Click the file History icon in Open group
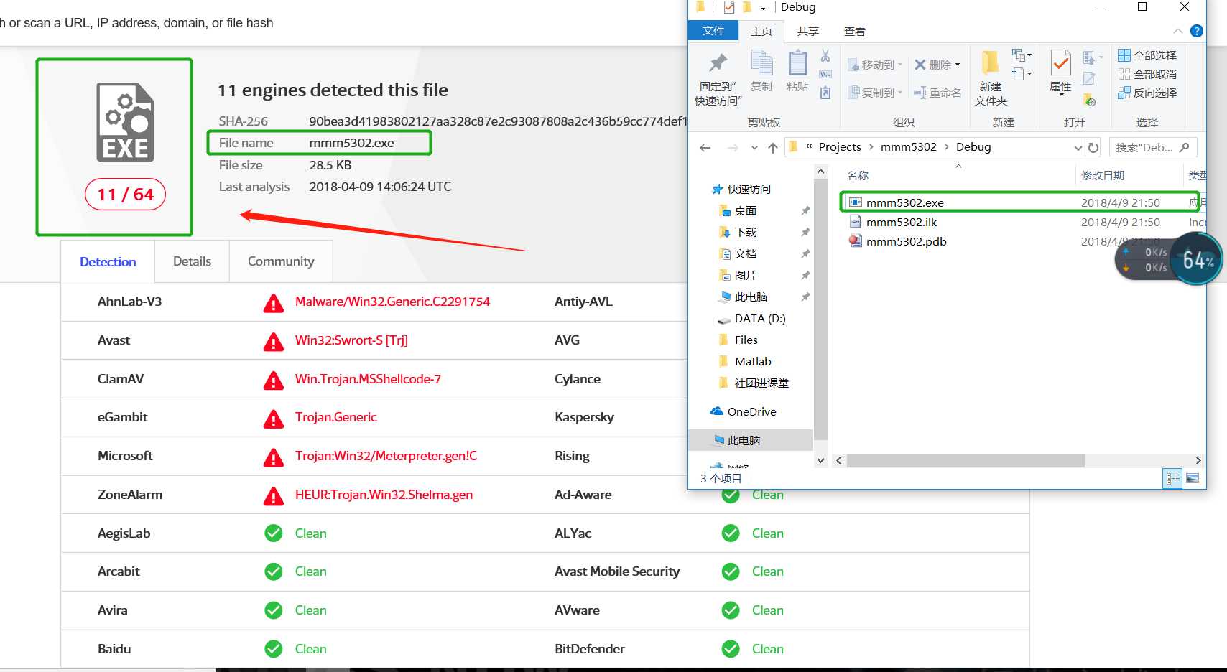The image size is (1227, 672). pyautogui.click(x=1089, y=99)
